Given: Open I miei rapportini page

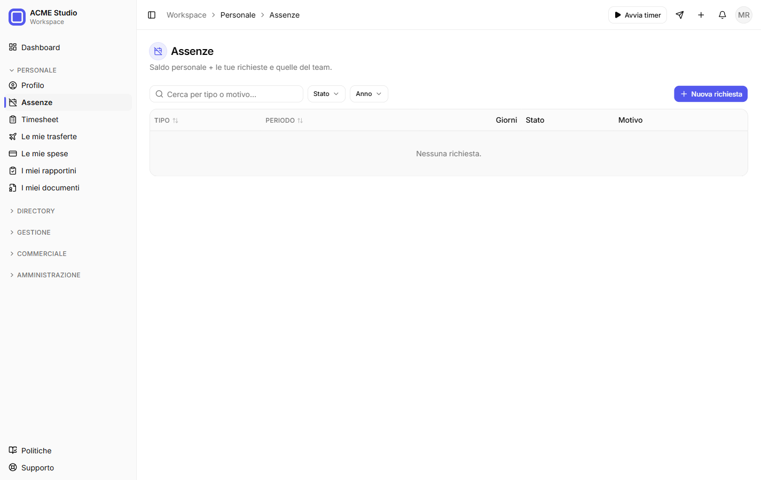Looking at the screenshot, I should click(68, 171).
